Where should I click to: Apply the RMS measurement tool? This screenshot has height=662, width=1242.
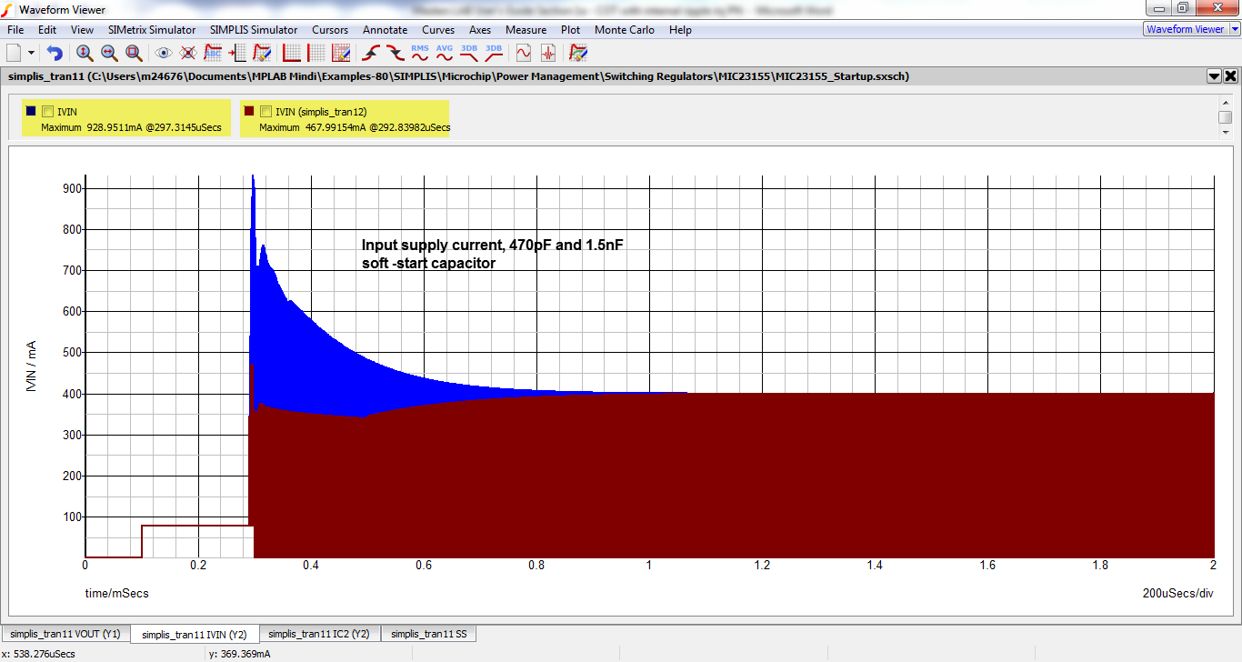(x=420, y=53)
